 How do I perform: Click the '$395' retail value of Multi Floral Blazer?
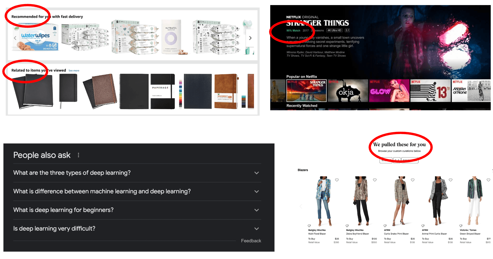336,242
